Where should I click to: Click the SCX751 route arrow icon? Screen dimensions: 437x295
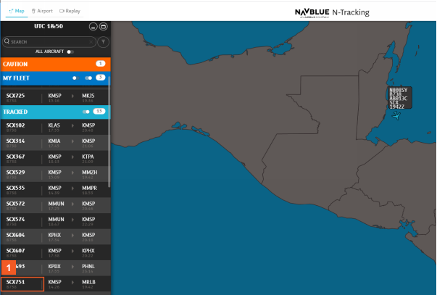(x=72, y=282)
